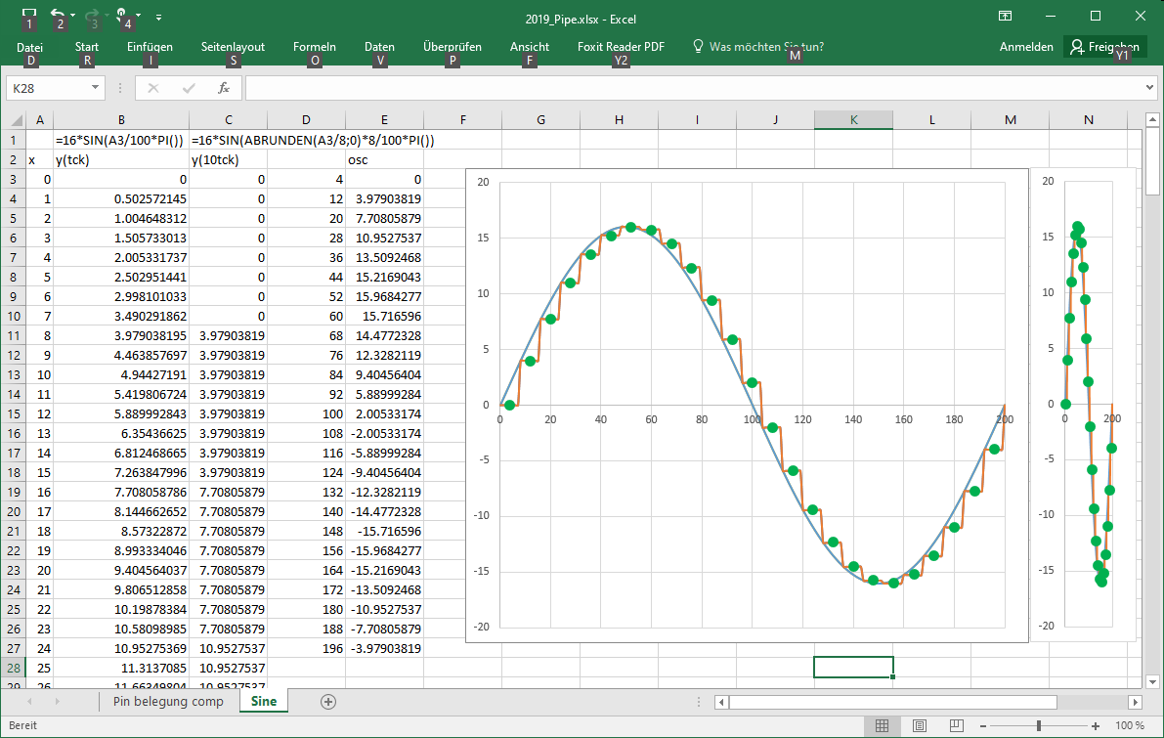Click the zoom in plus icon
Viewport: 1164px width, 738px height.
(x=1096, y=726)
